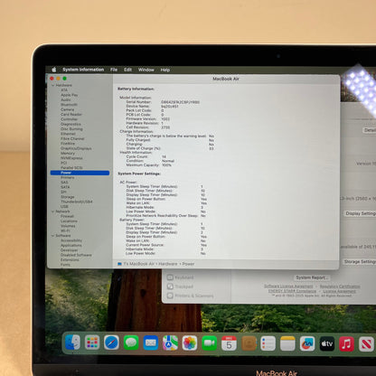Select Parallel SCSI in the sidebar

[71, 167]
